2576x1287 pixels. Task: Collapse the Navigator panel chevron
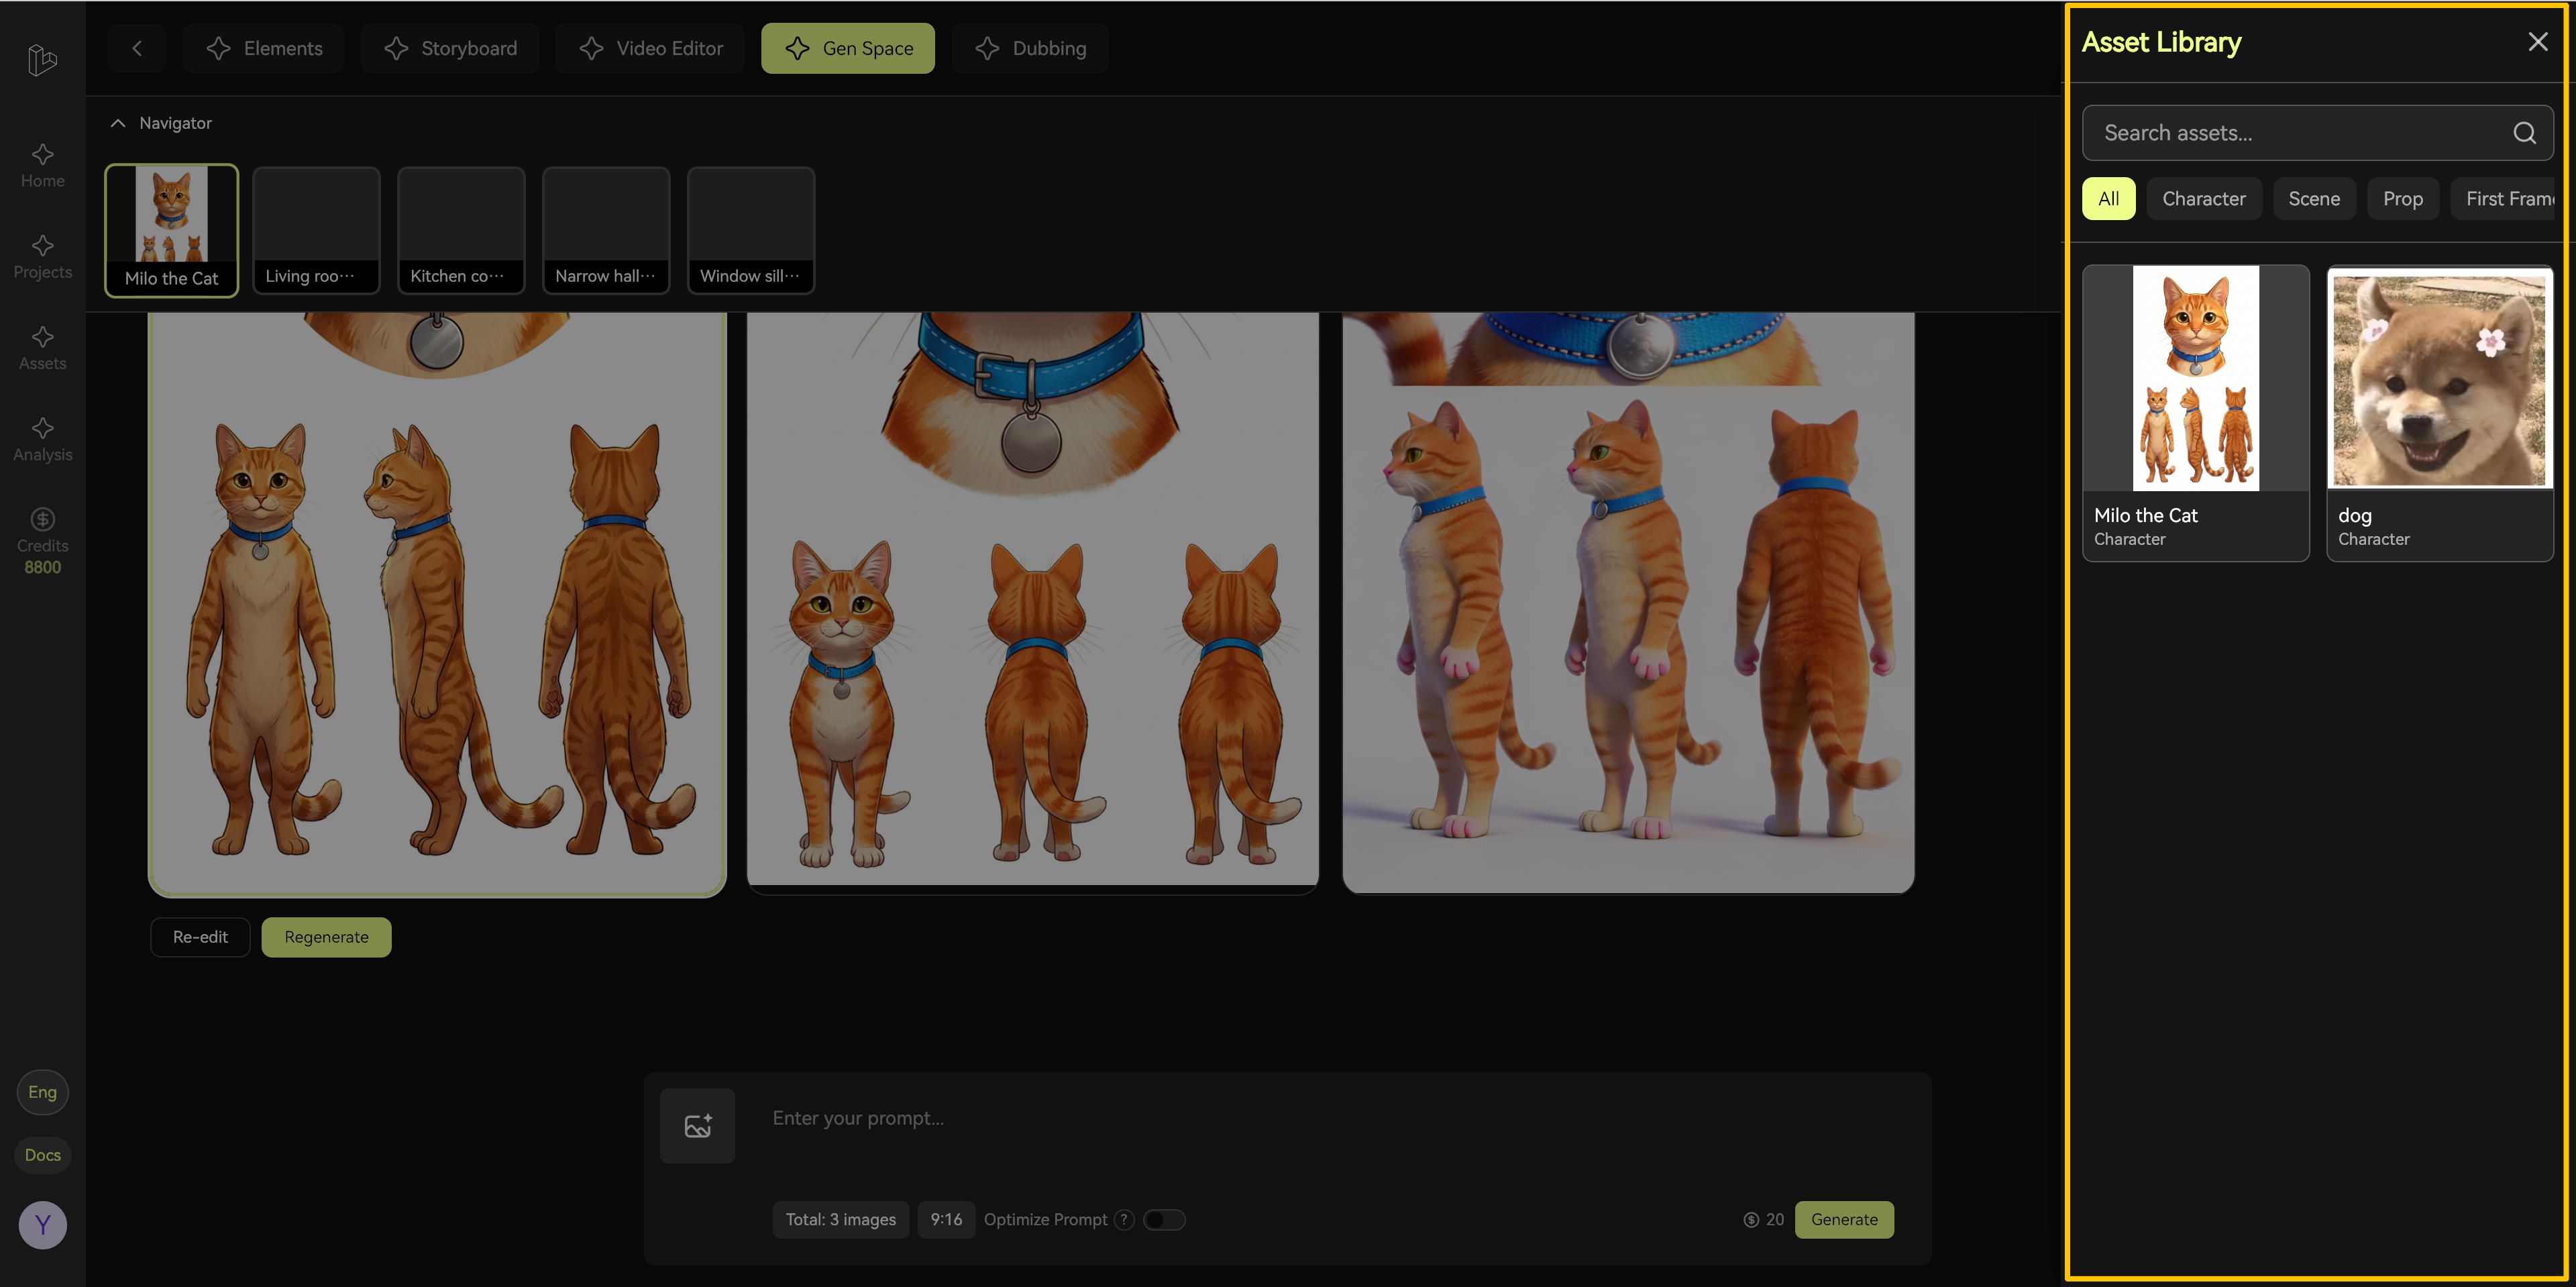118,123
